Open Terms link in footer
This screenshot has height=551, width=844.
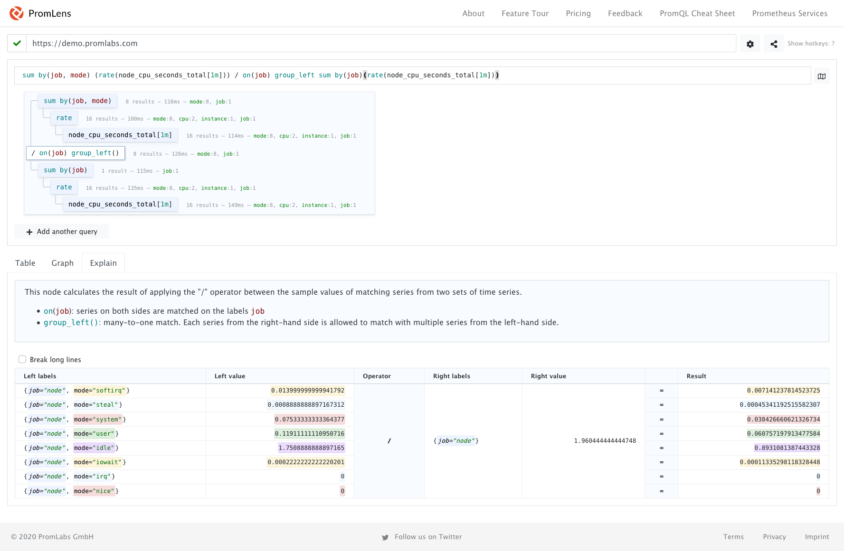(x=733, y=537)
